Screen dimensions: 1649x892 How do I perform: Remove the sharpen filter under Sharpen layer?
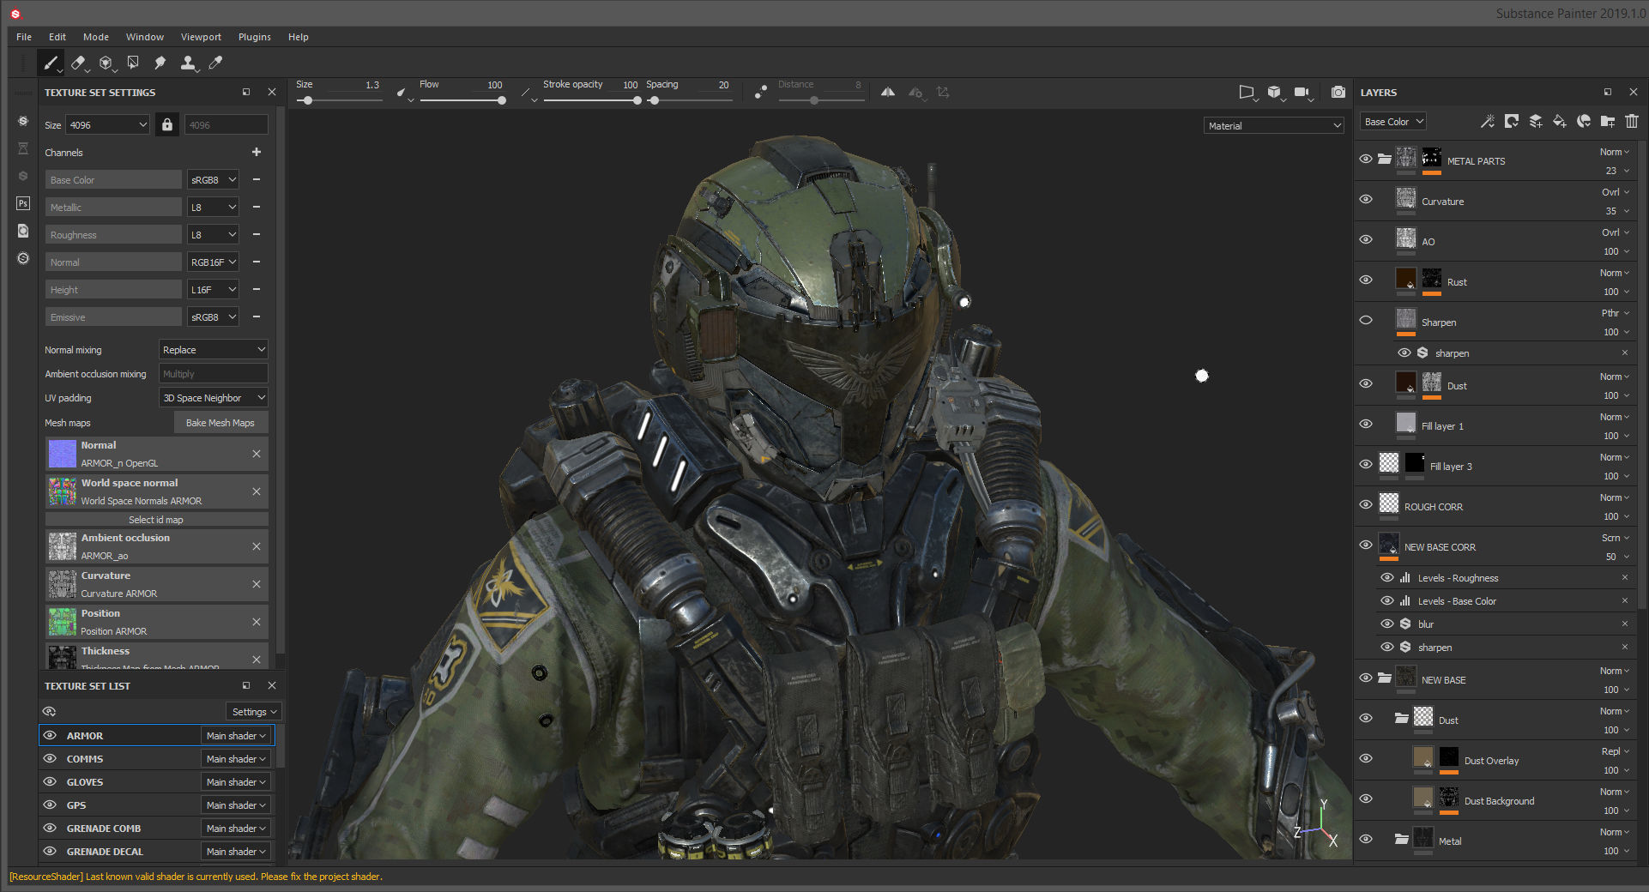point(1624,353)
